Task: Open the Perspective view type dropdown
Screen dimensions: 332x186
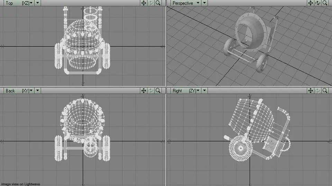Action: pyautogui.click(x=185, y=3)
